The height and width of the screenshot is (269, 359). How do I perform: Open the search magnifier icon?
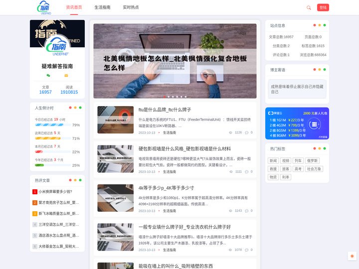(309, 7)
